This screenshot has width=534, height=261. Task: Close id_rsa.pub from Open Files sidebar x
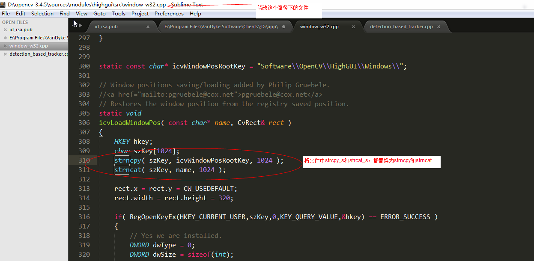click(5, 30)
